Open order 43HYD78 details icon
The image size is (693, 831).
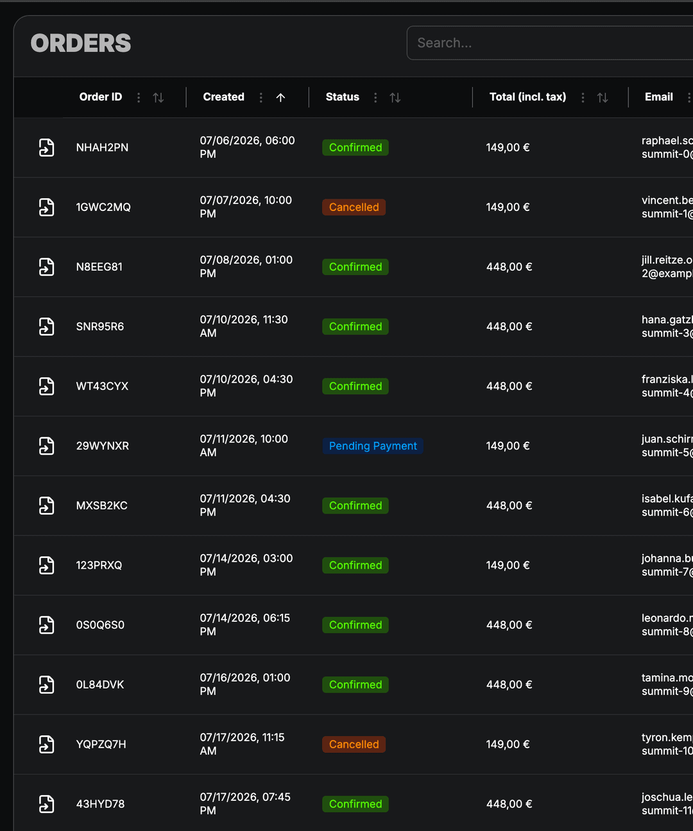(46, 803)
